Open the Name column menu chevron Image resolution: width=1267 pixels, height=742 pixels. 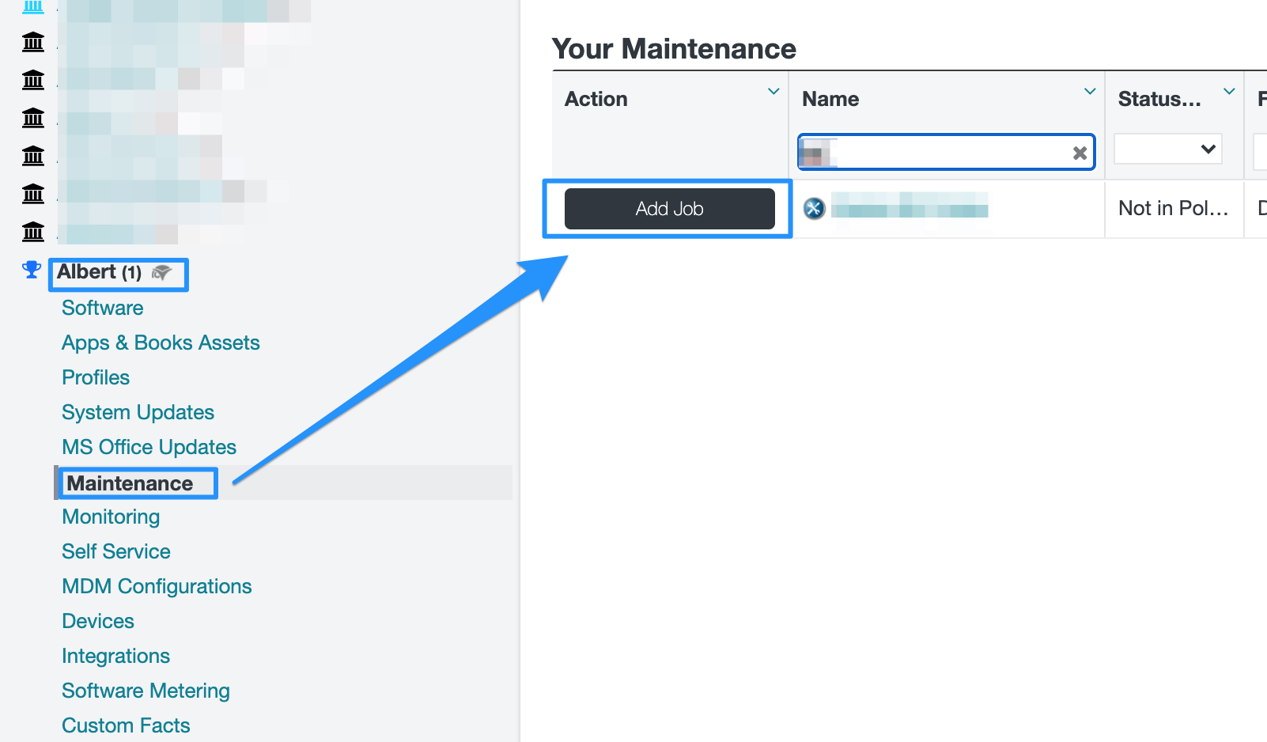pos(1090,92)
